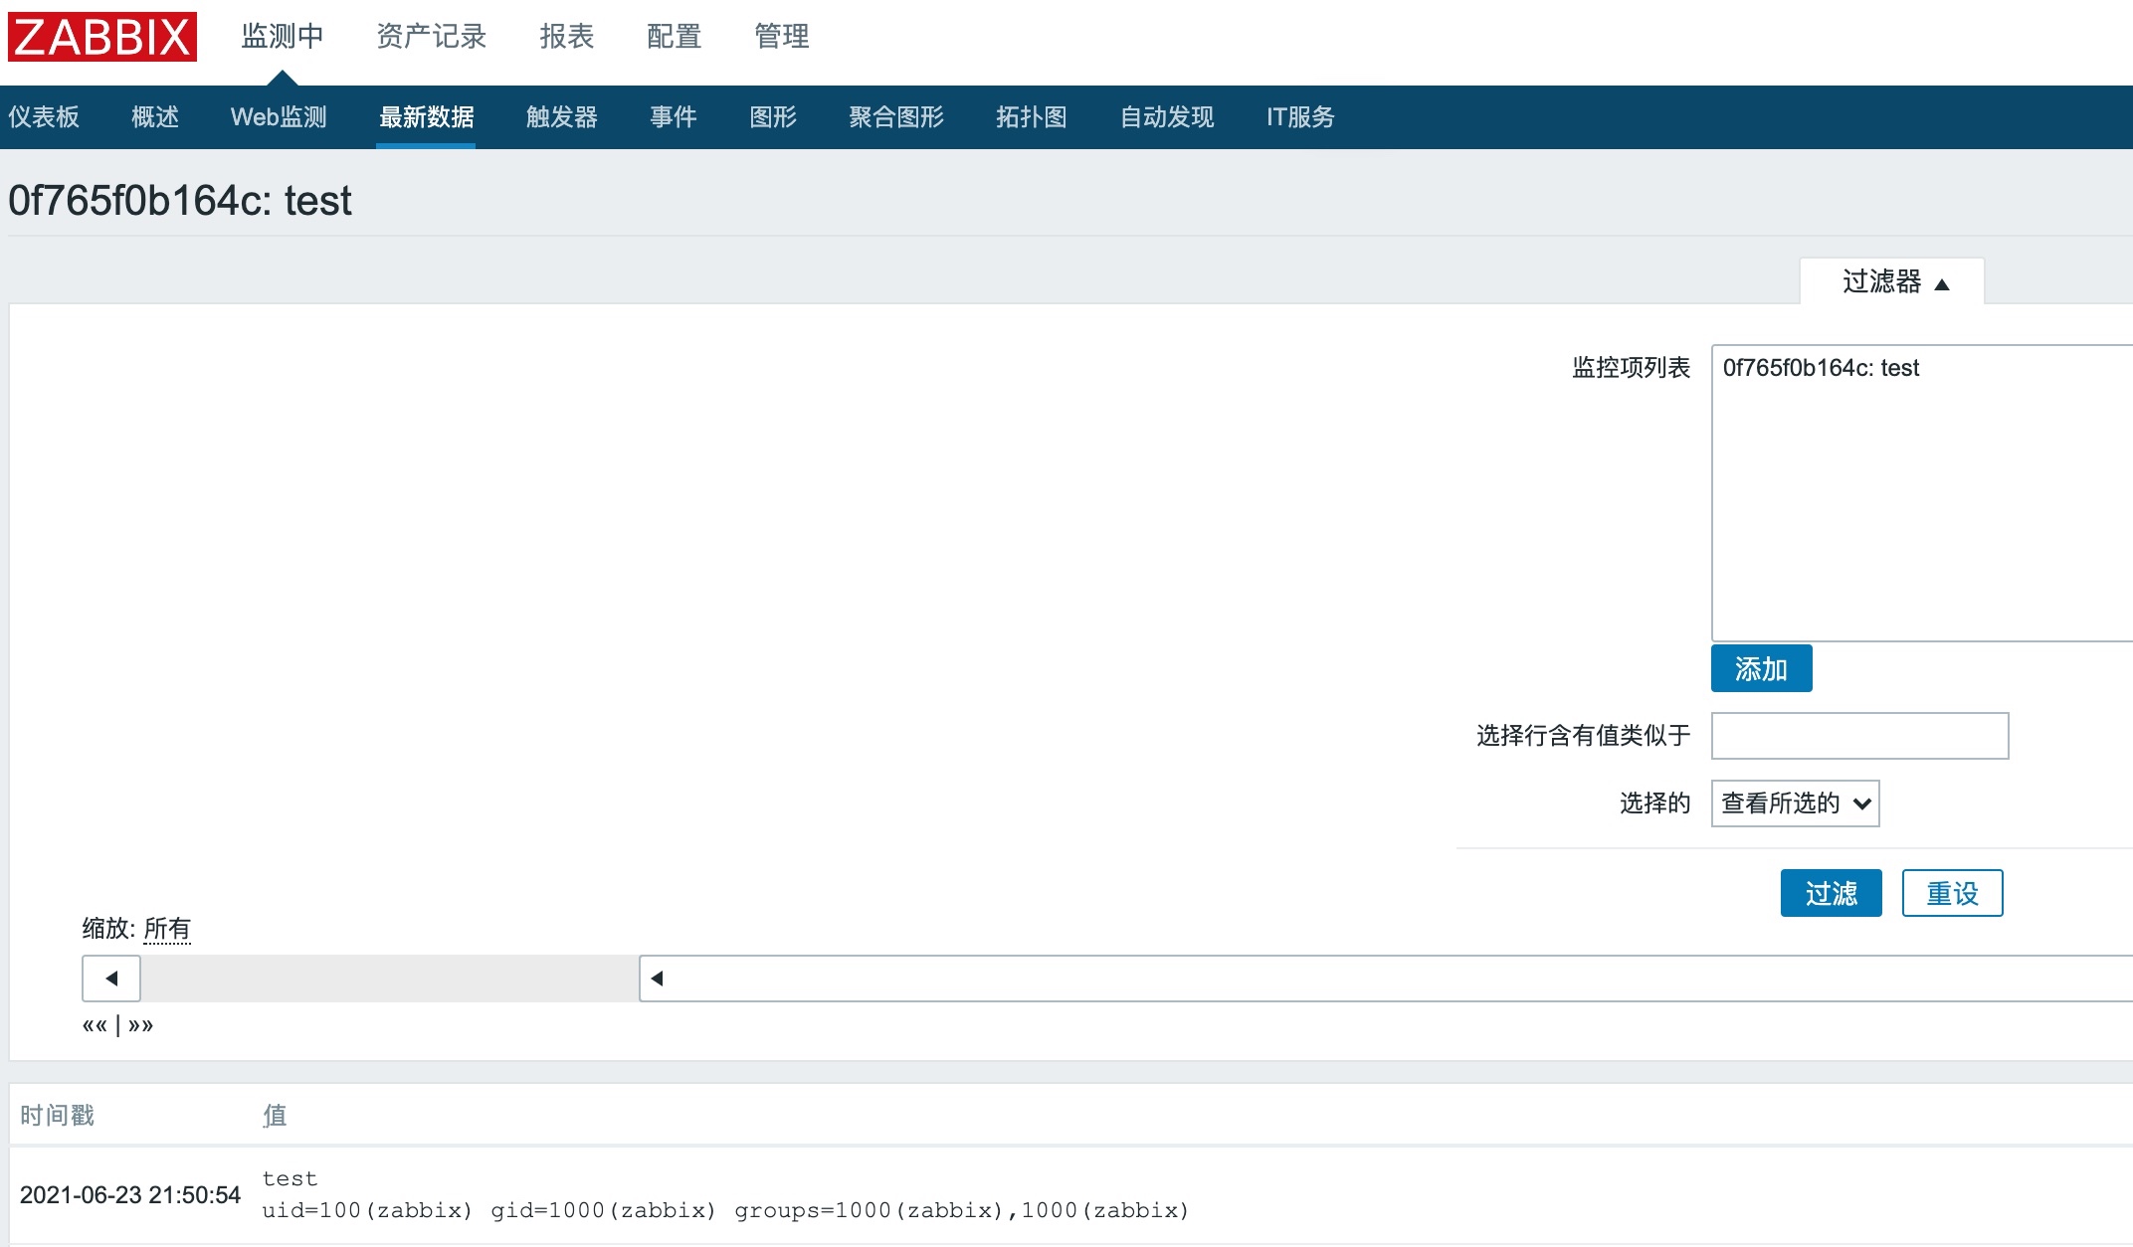Click the »» next period link
The height and width of the screenshot is (1247, 2133).
[140, 1025]
